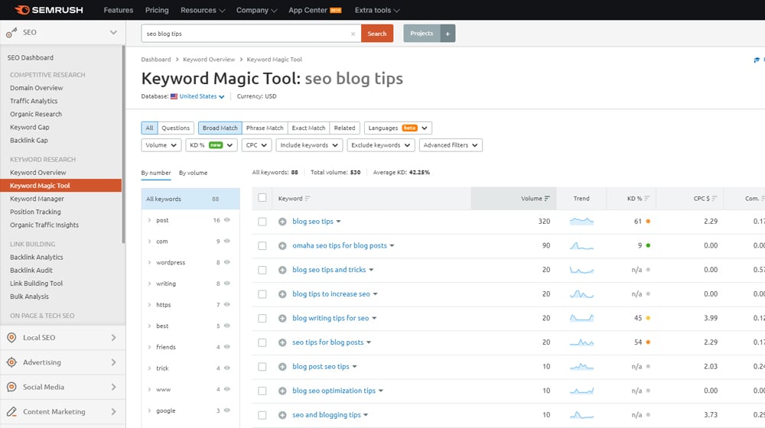The width and height of the screenshot is (765, 428).
Task: Click the Advertising target icon
Action: coord(11,362)
